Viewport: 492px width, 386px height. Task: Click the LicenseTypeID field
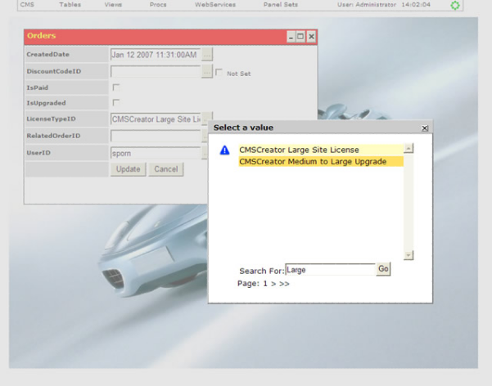pos(156,119)
